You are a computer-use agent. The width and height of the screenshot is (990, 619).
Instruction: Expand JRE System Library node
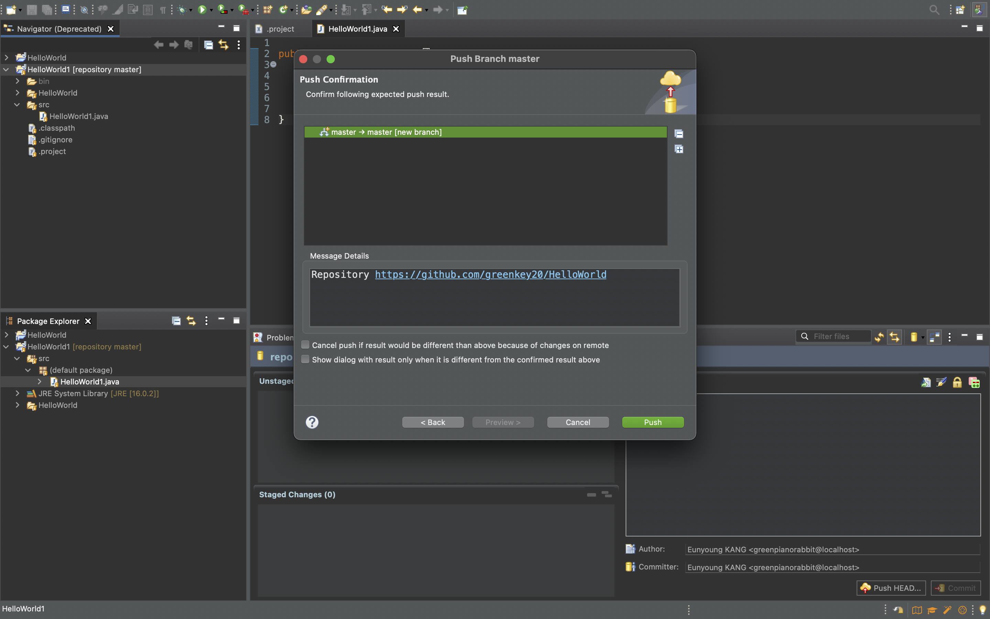(x=18, y=393)
